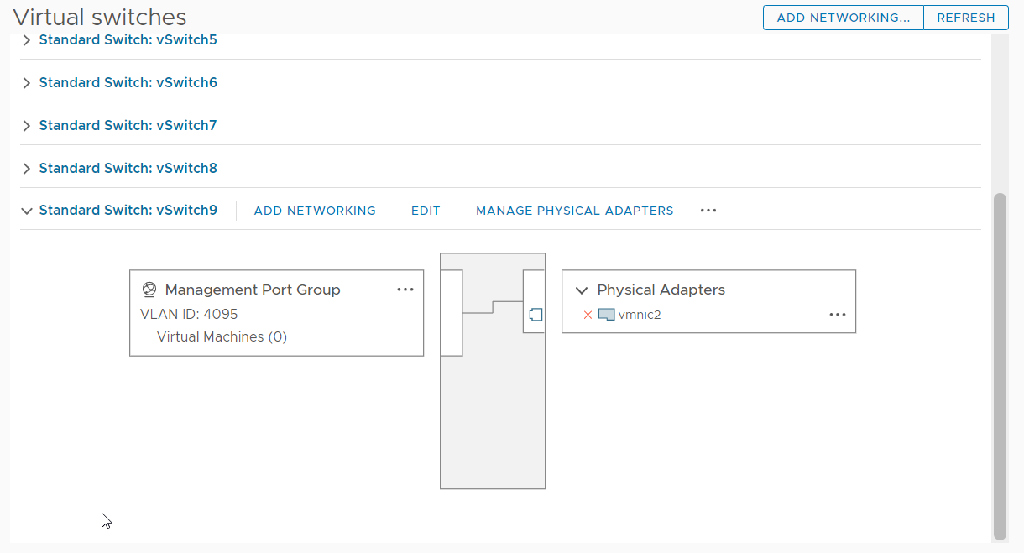The width and height of the screenshot is (1024, 553).
Task: Collapse Standard Switch vSwitch9 chevron
Action: (27, 211)
